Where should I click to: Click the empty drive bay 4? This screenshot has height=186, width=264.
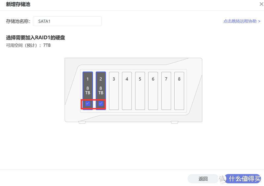click(127, 91)
